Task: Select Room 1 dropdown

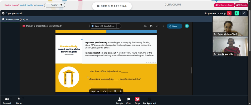Action: (x=54, y=5)
